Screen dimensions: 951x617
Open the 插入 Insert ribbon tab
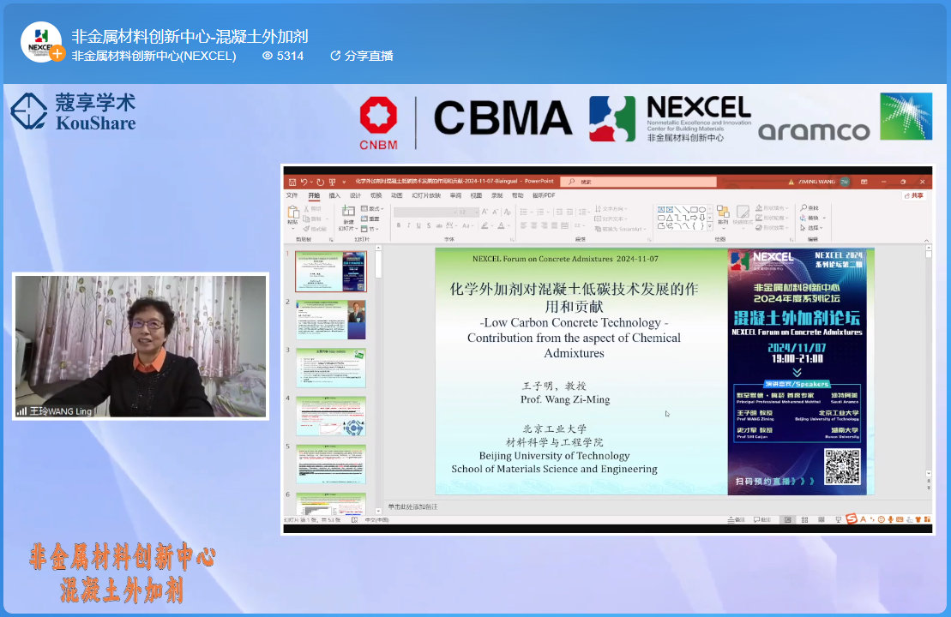pos(334,195)
